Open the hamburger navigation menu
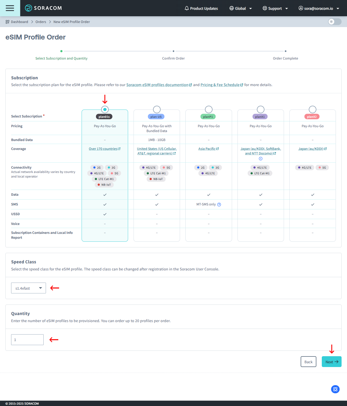 click(10, 8)
